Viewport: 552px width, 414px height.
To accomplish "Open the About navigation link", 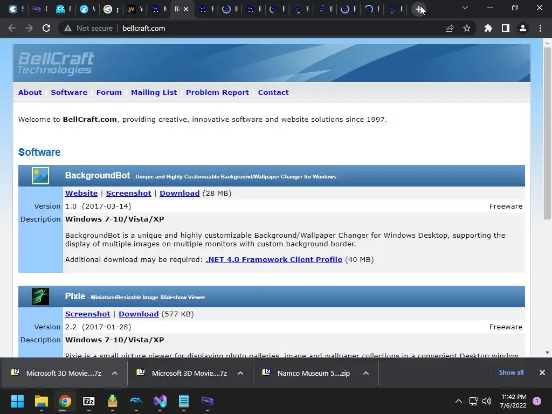I will (x=30, y=92).
